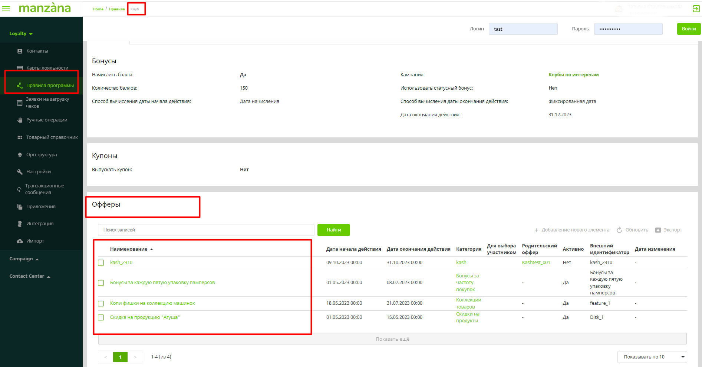
Task: Sort by Наименование column header
Action: point(129,249)
